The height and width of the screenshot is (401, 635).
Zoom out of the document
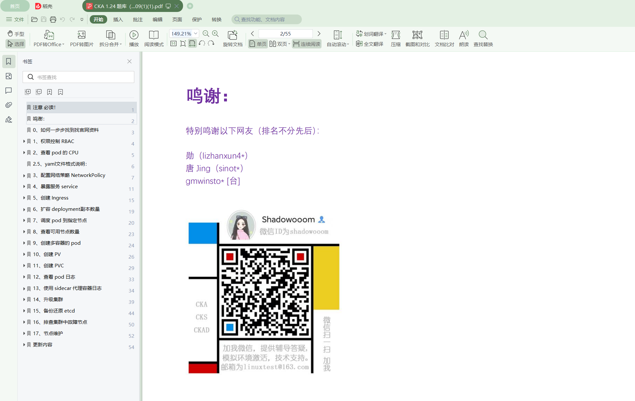click(206, 34)
